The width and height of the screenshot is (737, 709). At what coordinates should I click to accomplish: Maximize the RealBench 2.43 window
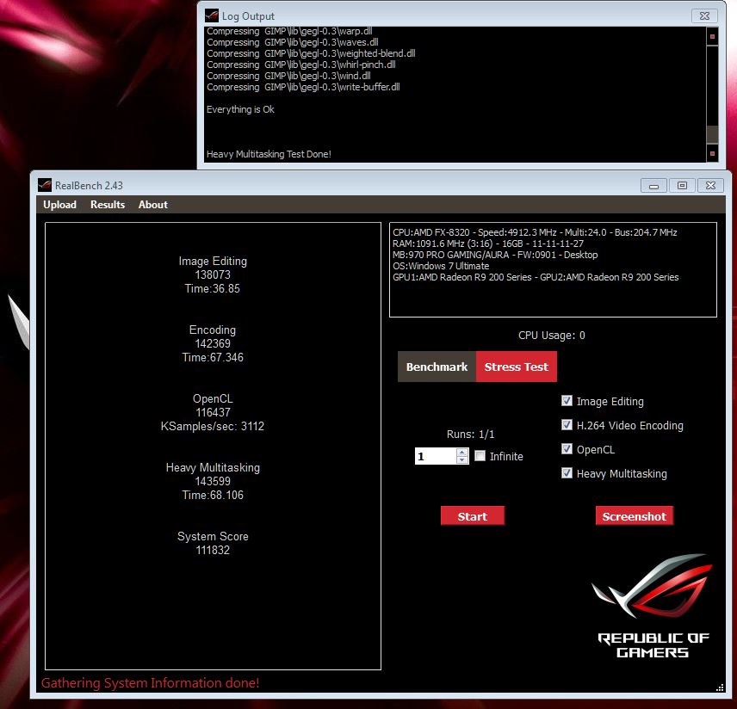point(682,186)
